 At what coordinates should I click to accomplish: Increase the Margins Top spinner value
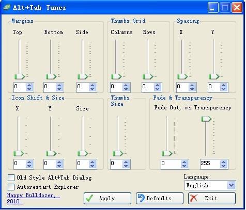click(x=29, y=85)
